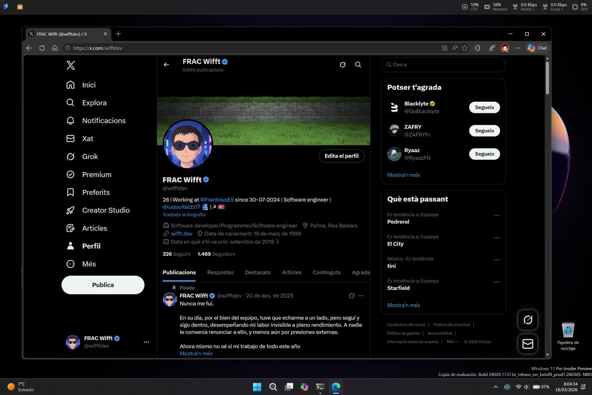Open the floating Grok button

coord(527,321)
